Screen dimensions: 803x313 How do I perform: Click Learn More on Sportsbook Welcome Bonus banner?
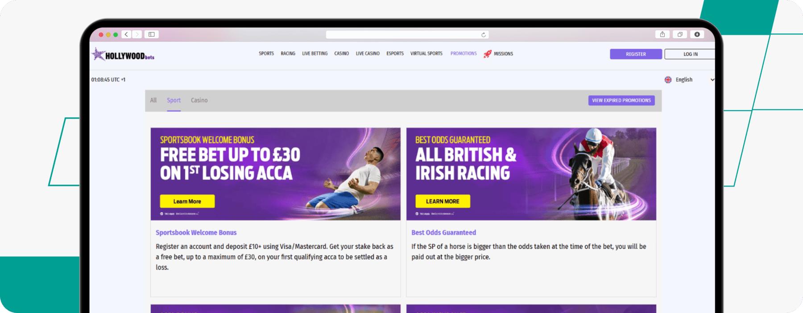187,201
